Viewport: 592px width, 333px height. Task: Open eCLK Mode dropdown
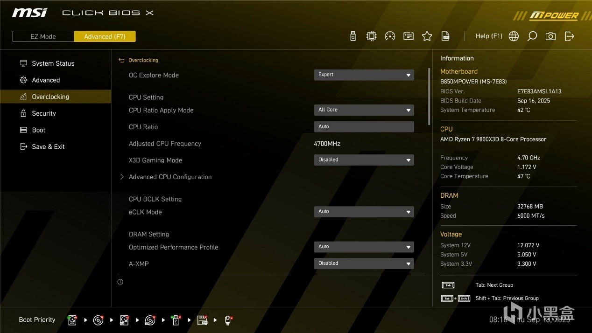click(364, 212)
